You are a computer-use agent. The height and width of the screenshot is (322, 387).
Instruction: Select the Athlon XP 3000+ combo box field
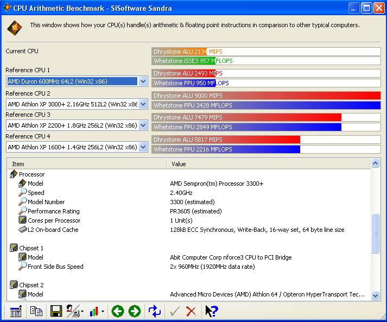tap(77, 104)
